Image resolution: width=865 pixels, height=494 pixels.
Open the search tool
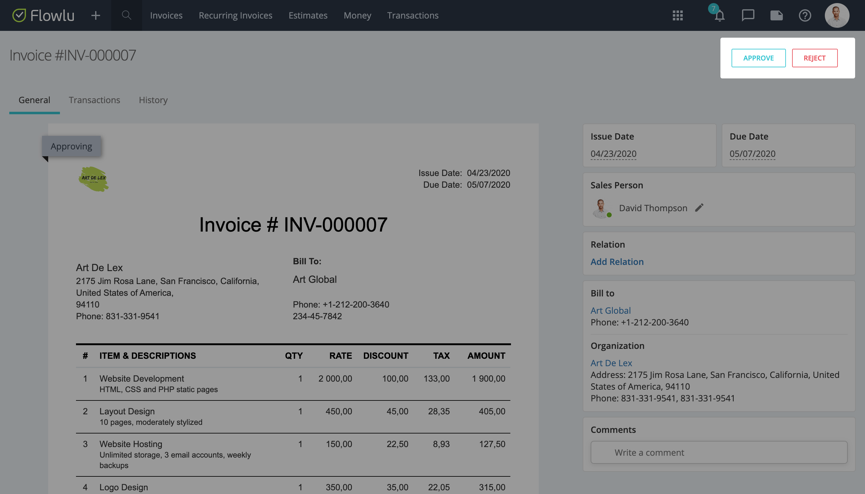pos(126,15)
